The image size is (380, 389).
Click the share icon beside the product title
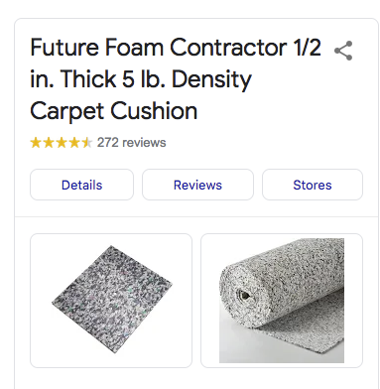[x=343, y=51]
